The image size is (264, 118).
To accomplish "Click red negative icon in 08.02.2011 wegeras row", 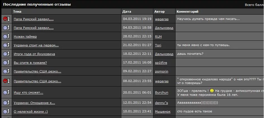I will [6, 81].
